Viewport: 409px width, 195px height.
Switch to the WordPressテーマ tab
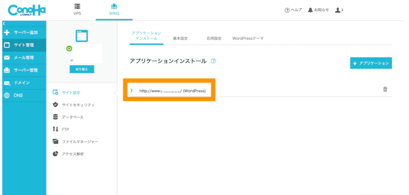coord(248,38)
